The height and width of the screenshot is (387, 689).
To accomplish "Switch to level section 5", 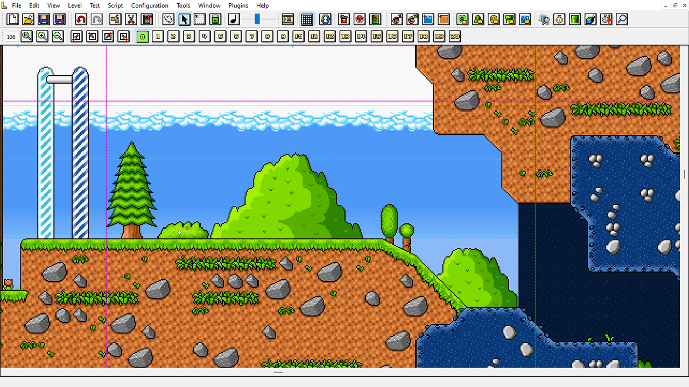I will coord(220,37).
